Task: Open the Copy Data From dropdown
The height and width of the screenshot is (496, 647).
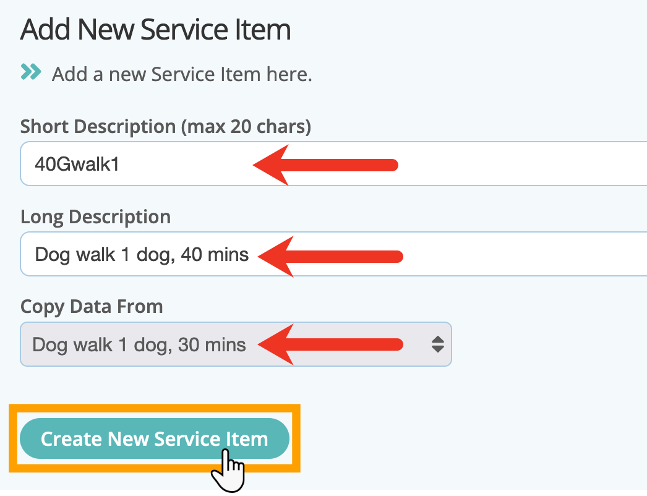Action: [236, 344]
